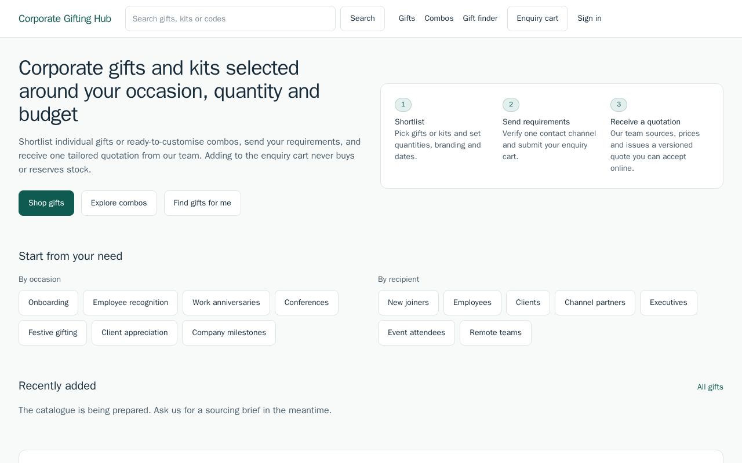The image size is (742, 463).
Task: Select New joiners recipient
Action: pyautogui.click(x=408, y=303)
